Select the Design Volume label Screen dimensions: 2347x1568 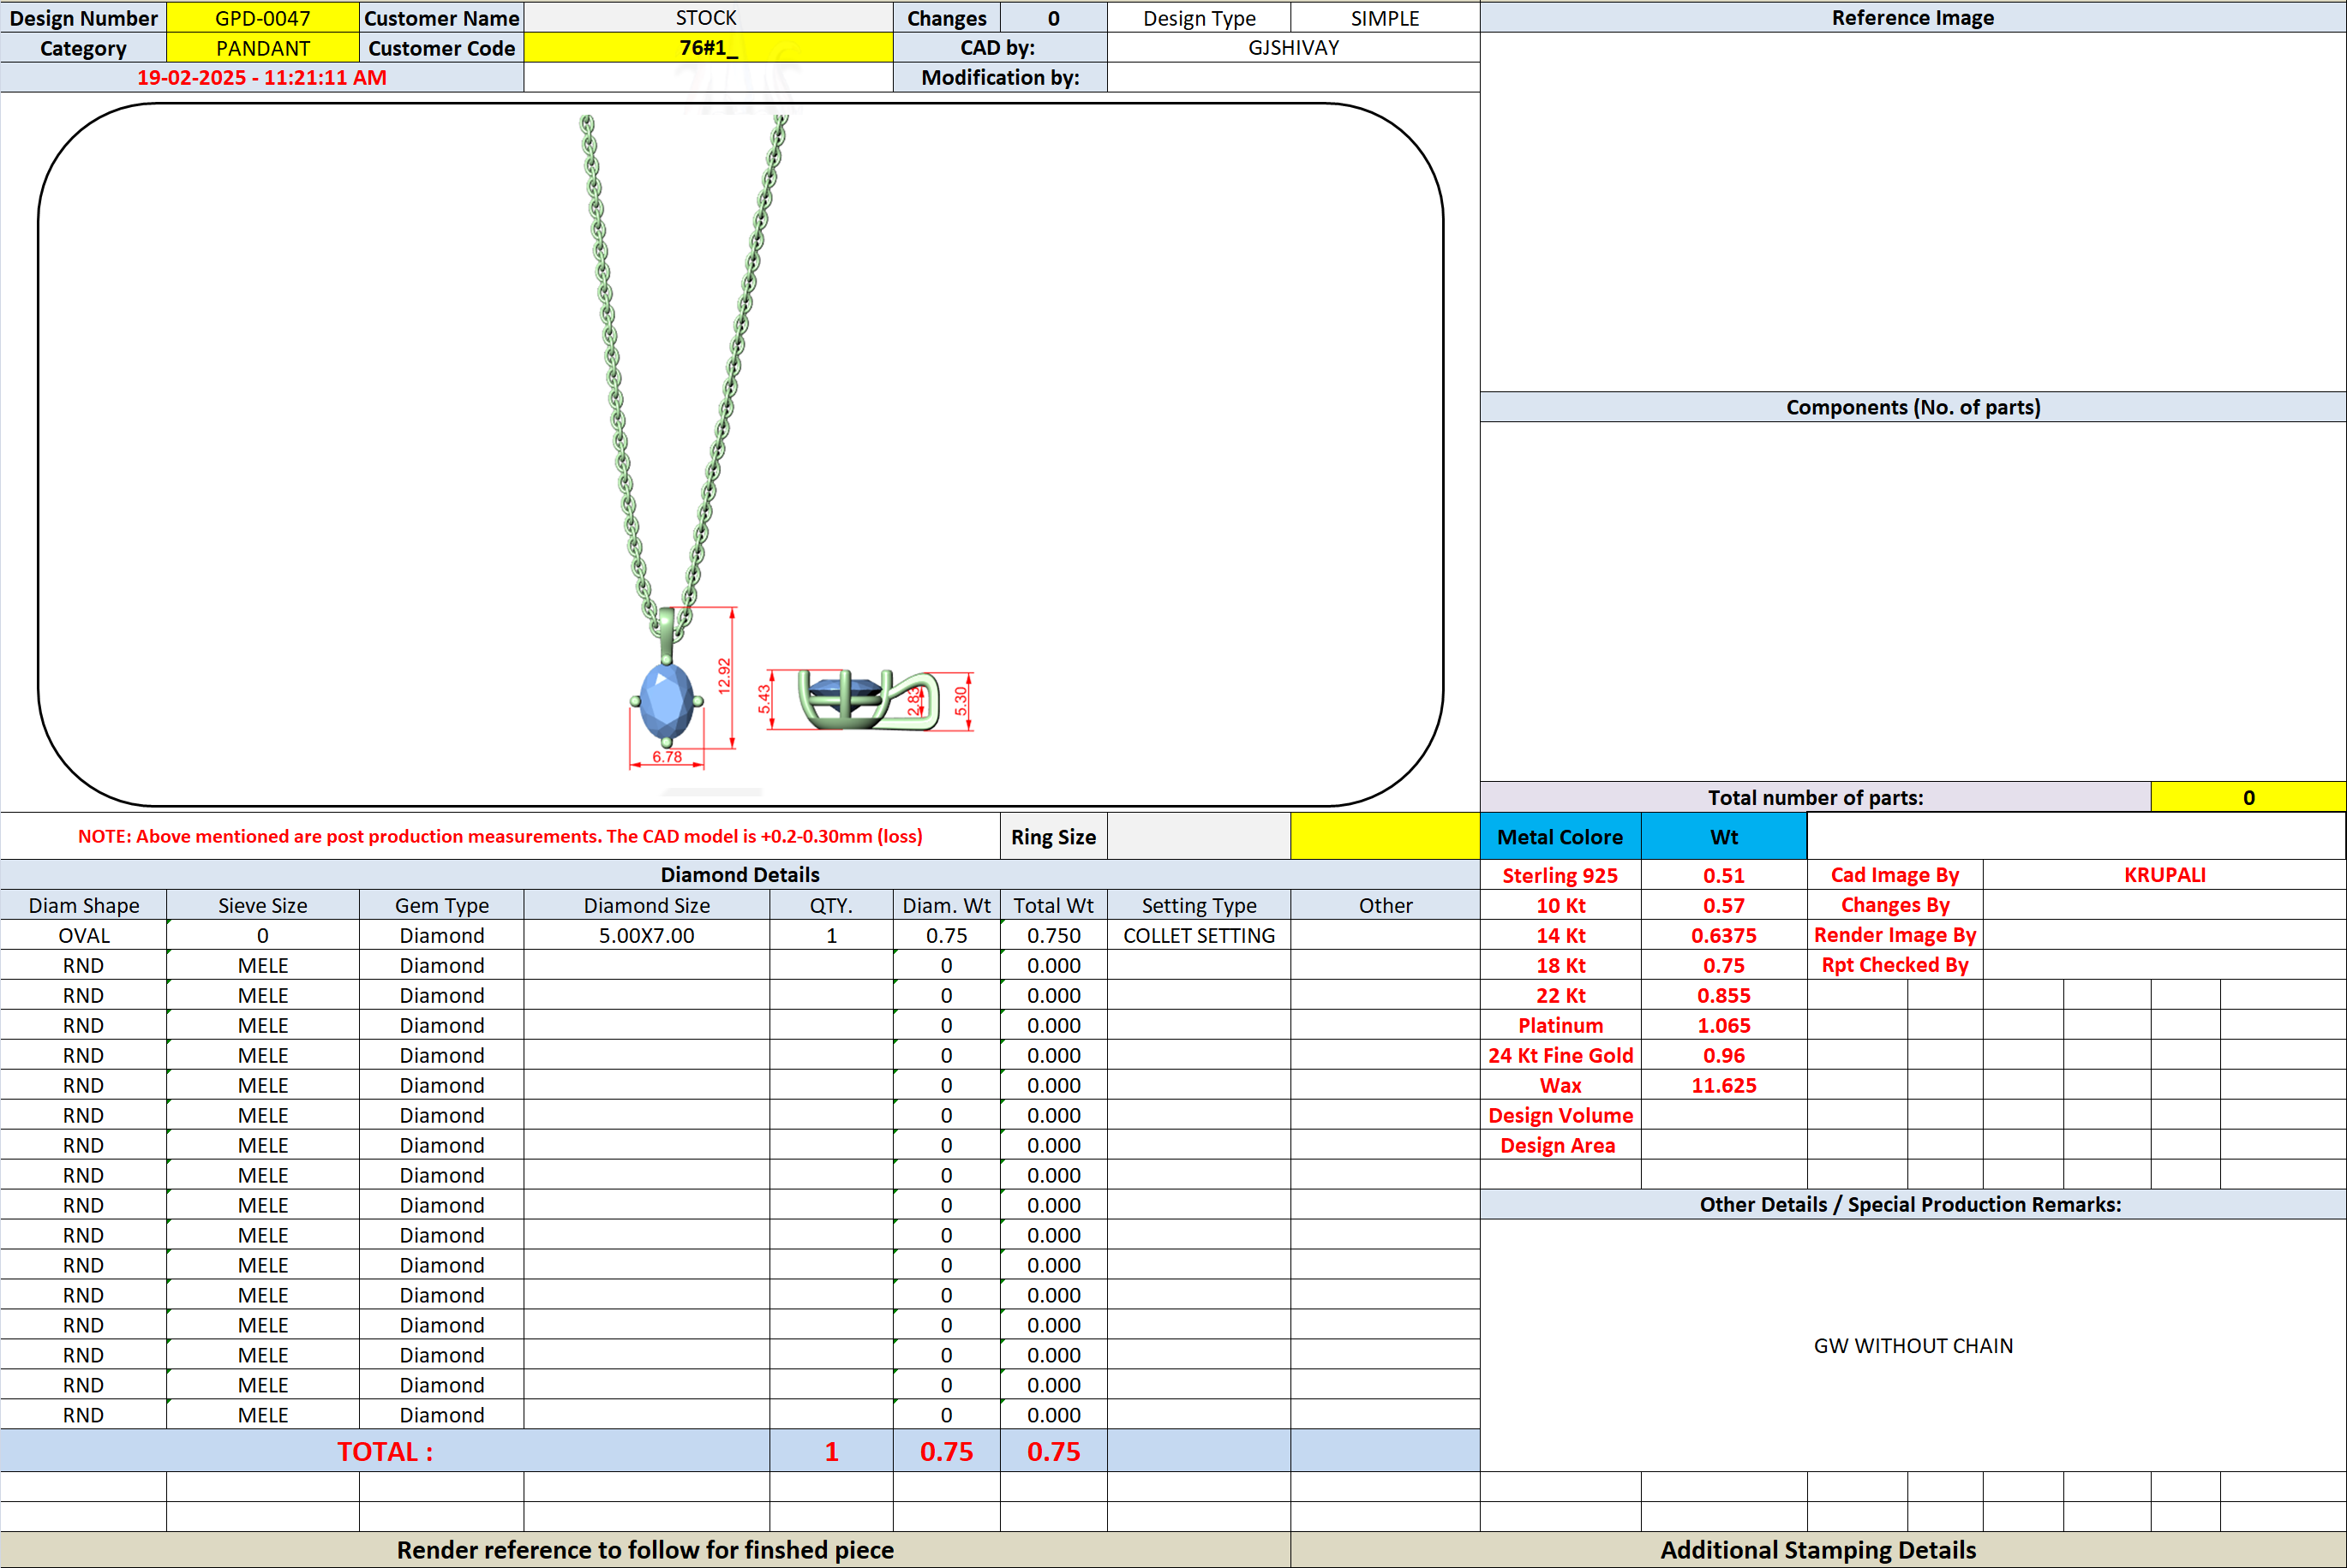(1560, 1115)
